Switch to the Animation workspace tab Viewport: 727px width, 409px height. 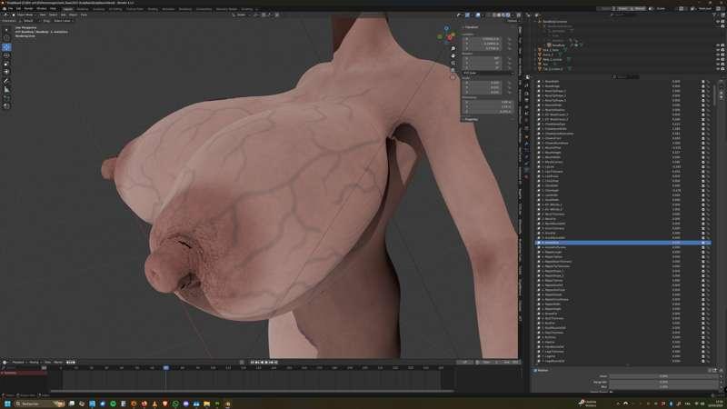point(168,9)
